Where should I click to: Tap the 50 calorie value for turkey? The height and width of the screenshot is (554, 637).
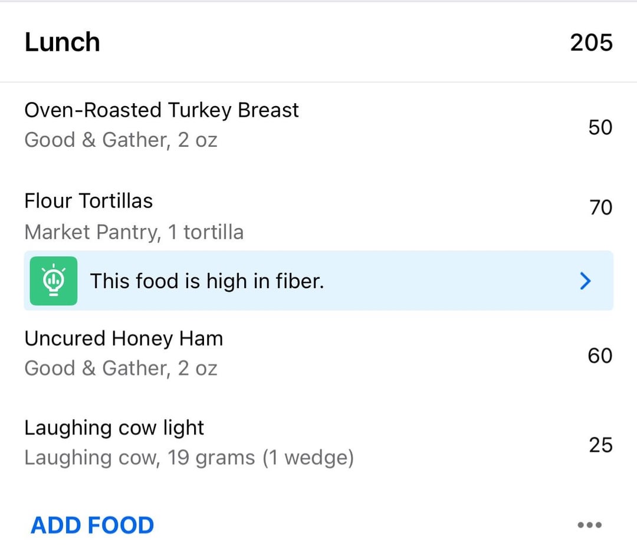click(x=600, y=127)
